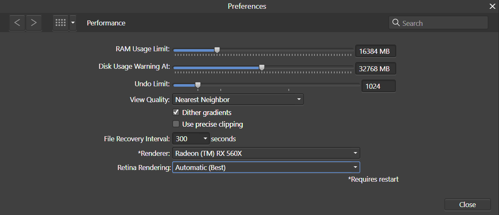The width and height of the screenshot is (499, 215).
Task: Click the Undo Limit slider thumb
Action: pos(198,85)
